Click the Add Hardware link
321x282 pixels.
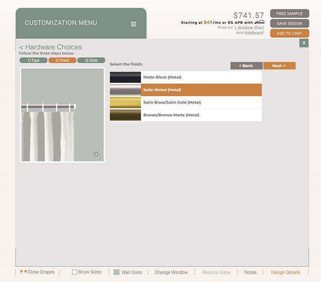pos(253,33)
